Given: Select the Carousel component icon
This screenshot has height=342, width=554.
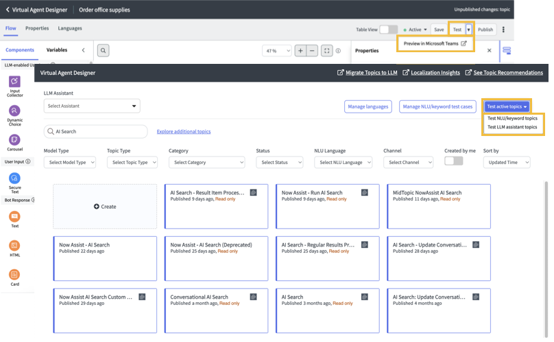Looking at the screenshot, I should (14, 140).
